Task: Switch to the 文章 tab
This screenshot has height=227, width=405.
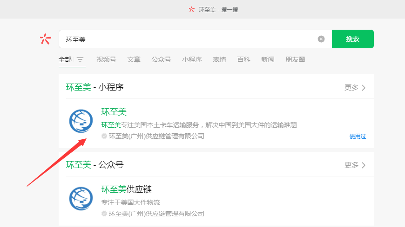Action: (134, 59)
